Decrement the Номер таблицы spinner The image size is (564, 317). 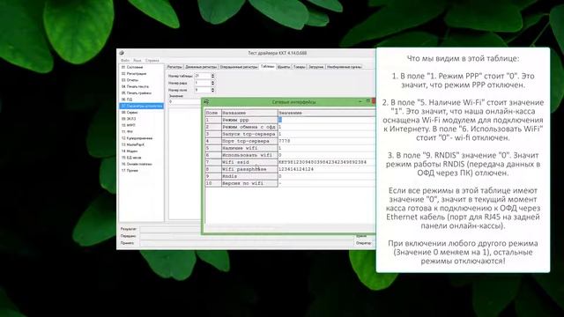212,77
